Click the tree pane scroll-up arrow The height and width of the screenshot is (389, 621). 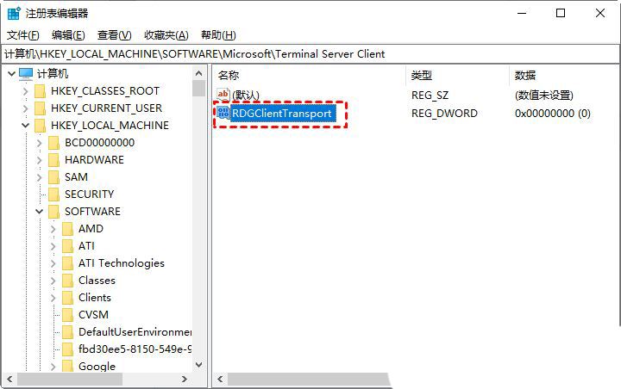coord(199,73)
